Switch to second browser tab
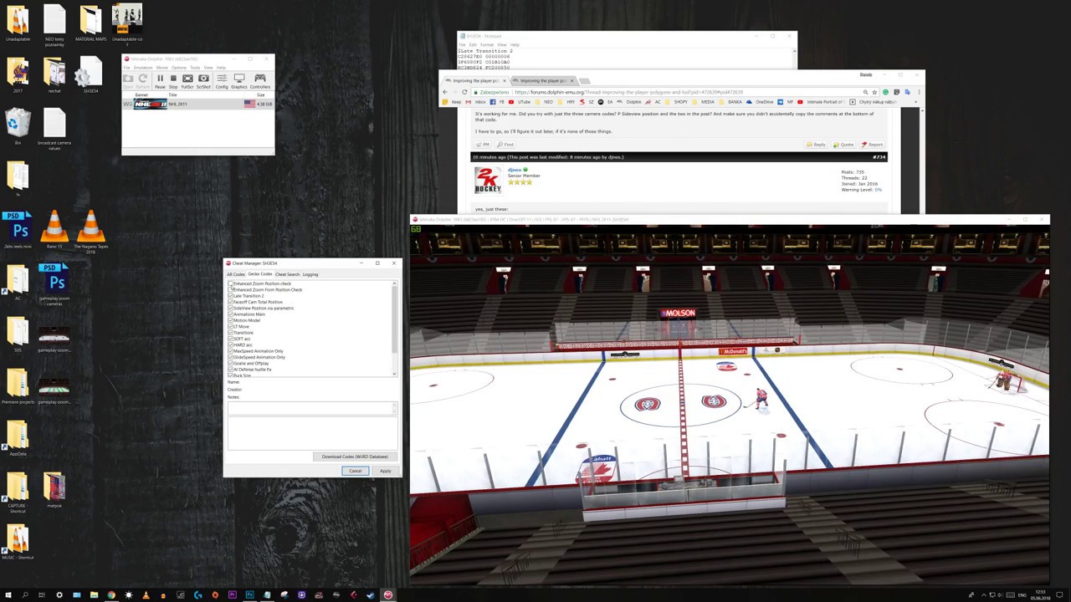The width and height of the screenshot is (1071, 602). pyautogui.click(x=544, y=81)
